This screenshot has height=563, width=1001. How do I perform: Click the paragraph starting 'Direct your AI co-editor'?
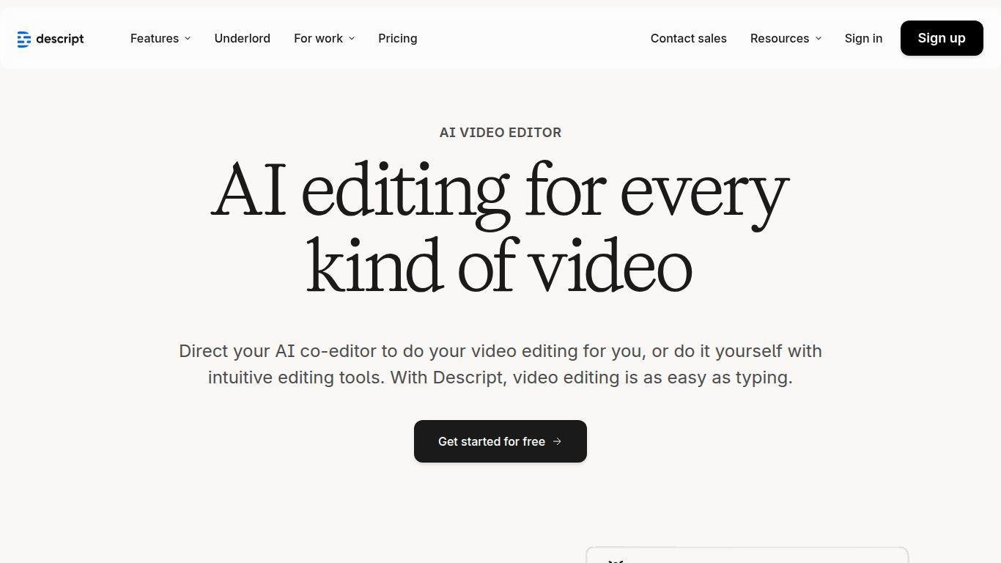point(500,364)
